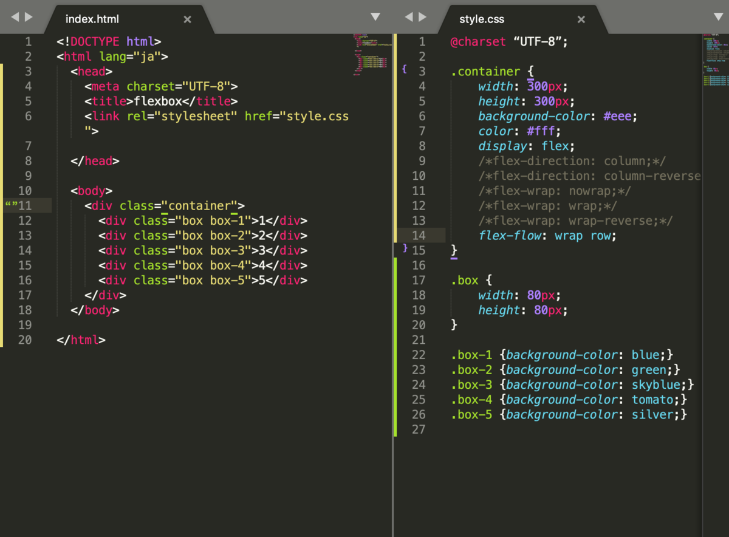
Task: Click the flex-flow: wrap row; declaration
Action: point(547,236)
